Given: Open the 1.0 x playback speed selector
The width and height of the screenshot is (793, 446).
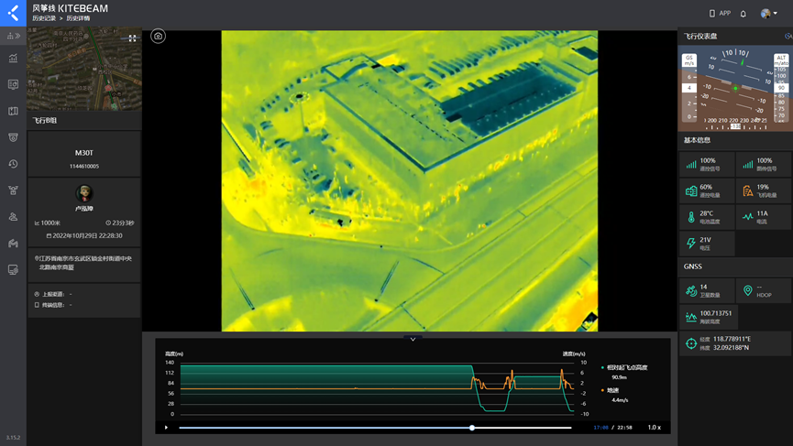Looking at the screenshot, I should (x=654, y=428).
